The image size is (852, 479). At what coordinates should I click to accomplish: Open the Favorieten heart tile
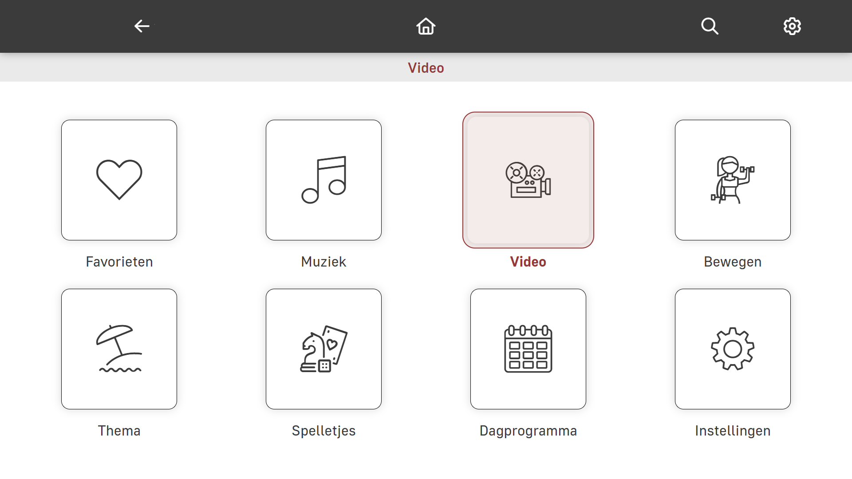(119, 180)
